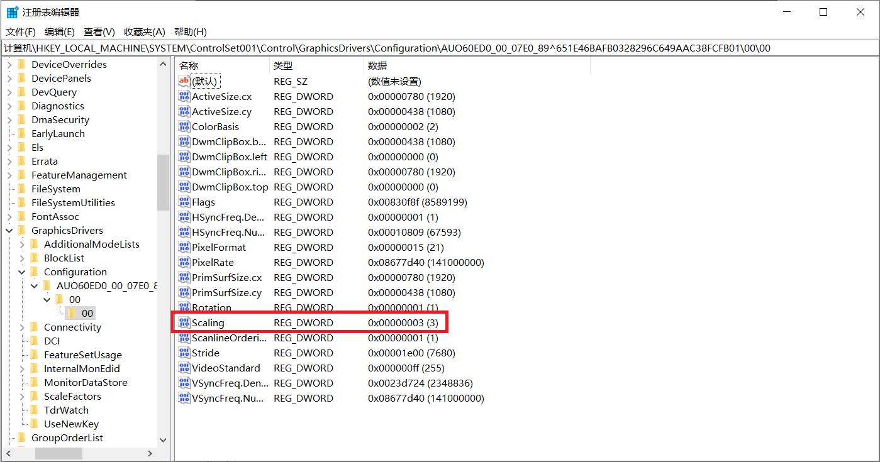880x462 pixels.
Task: Click the Scaling DWORD value icon
Action: [x=184, y=322]
